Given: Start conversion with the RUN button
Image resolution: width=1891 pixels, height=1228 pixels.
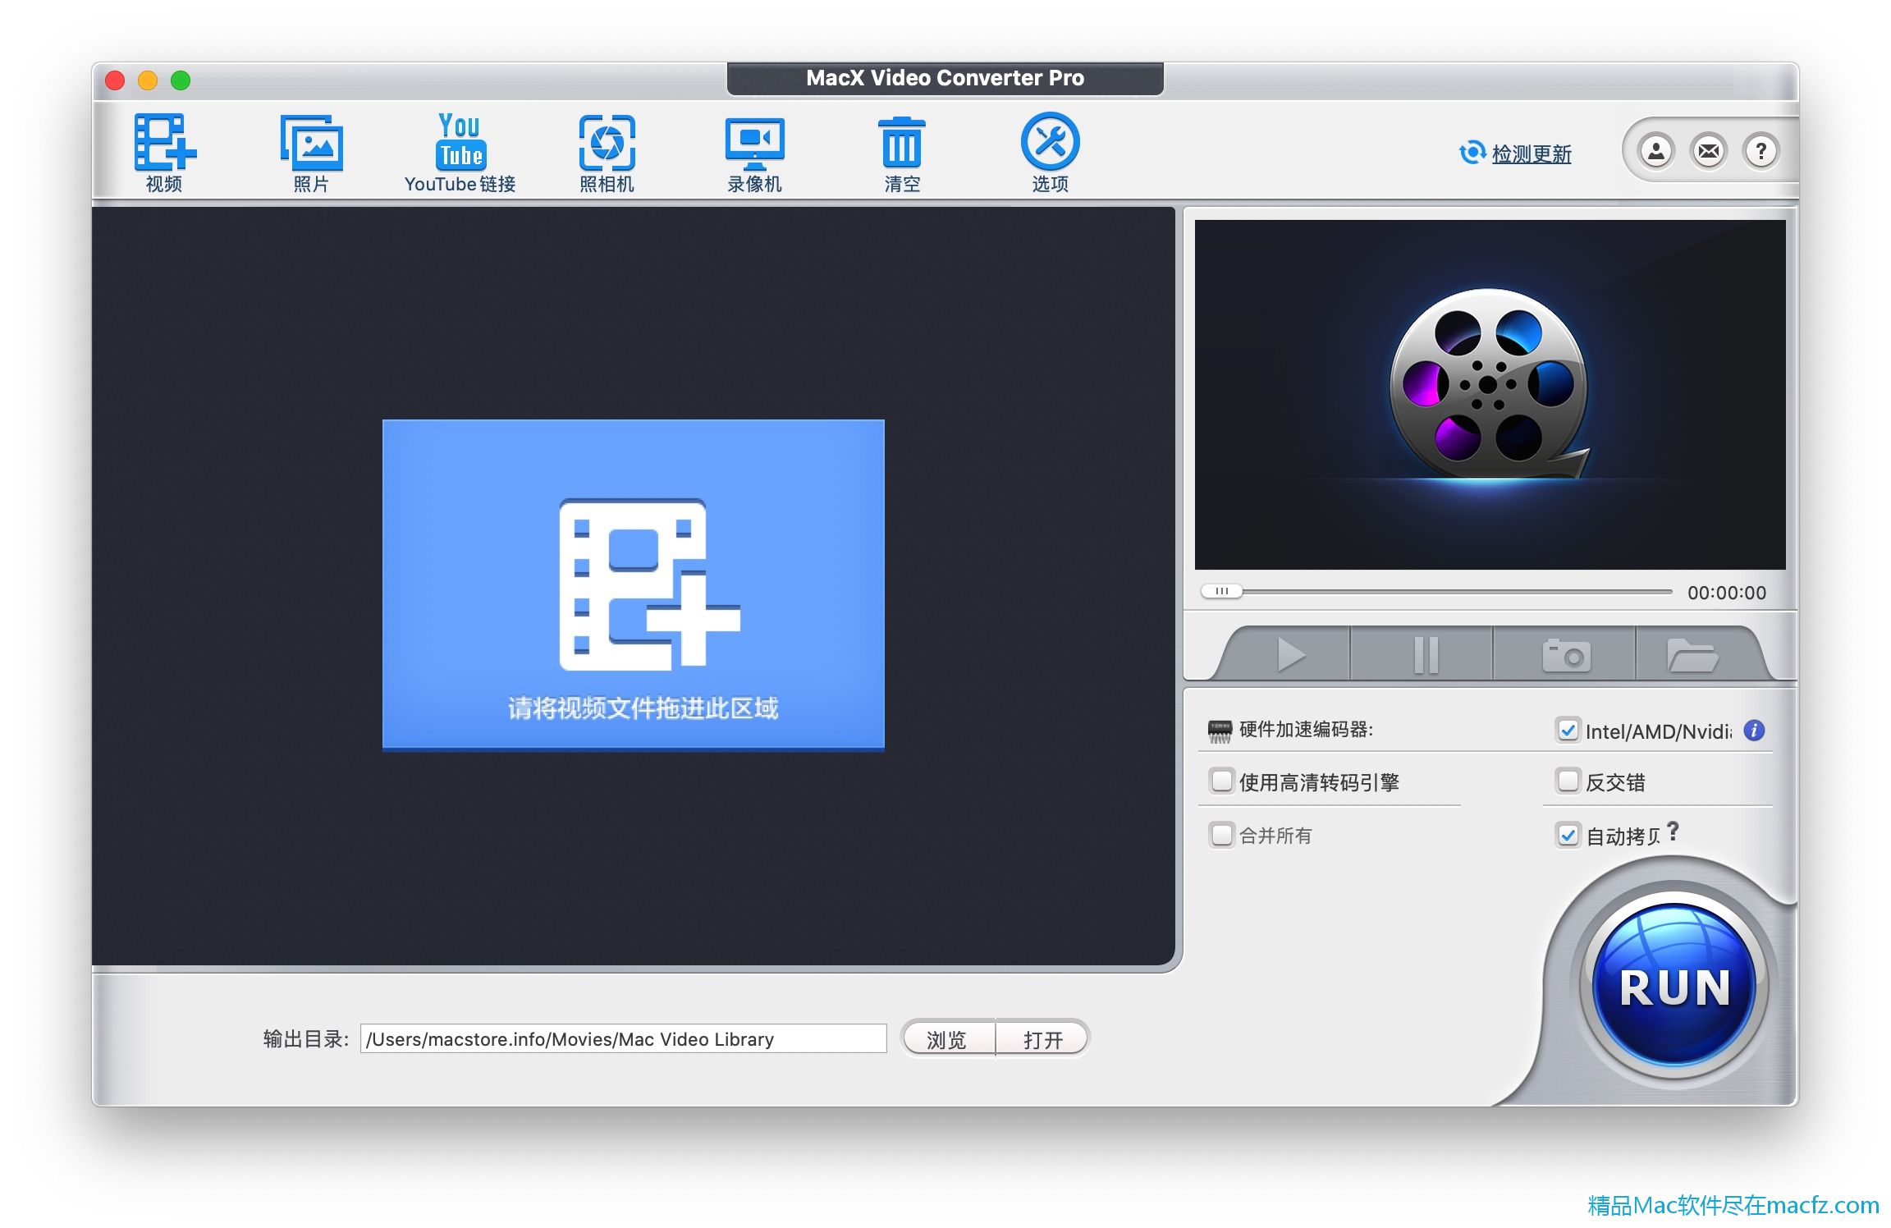Looking at the screenshot, I should click(x=1674, y=985).
